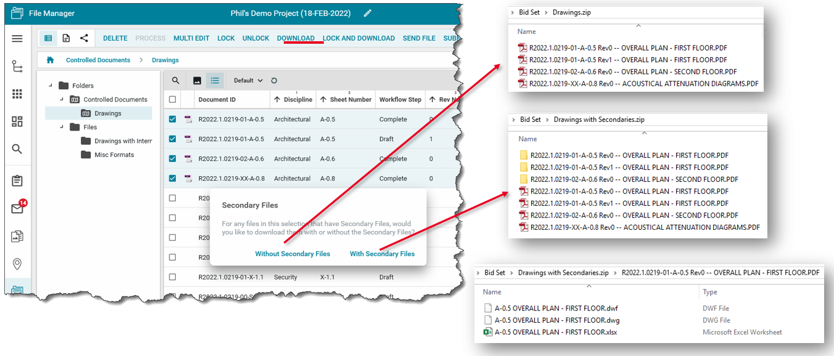Click DOWNLOAD in the action toolbar
The image size is (834, 356).
click(x=295, y=38)
